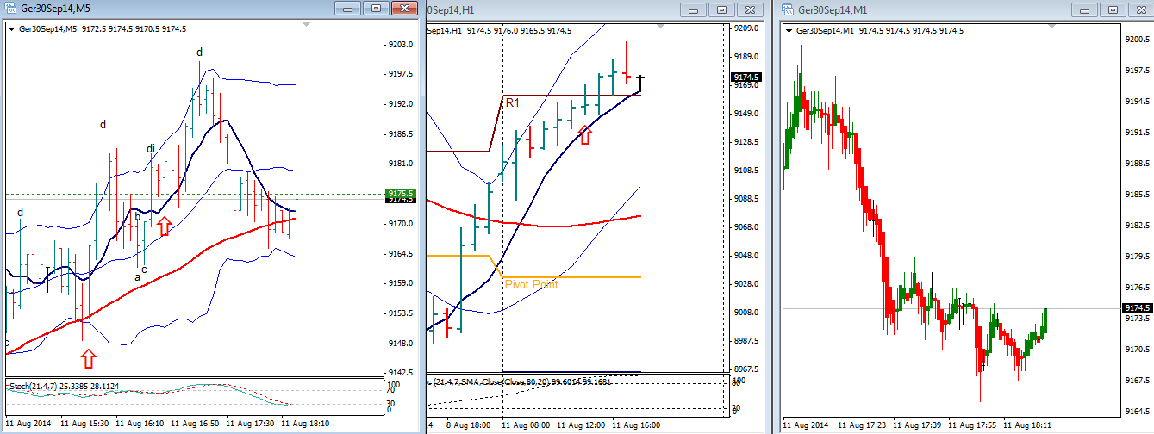Screen dimensions: 1154x434
Task: Click 8967.5 on the H1 price axis
Action: (746, 369)
